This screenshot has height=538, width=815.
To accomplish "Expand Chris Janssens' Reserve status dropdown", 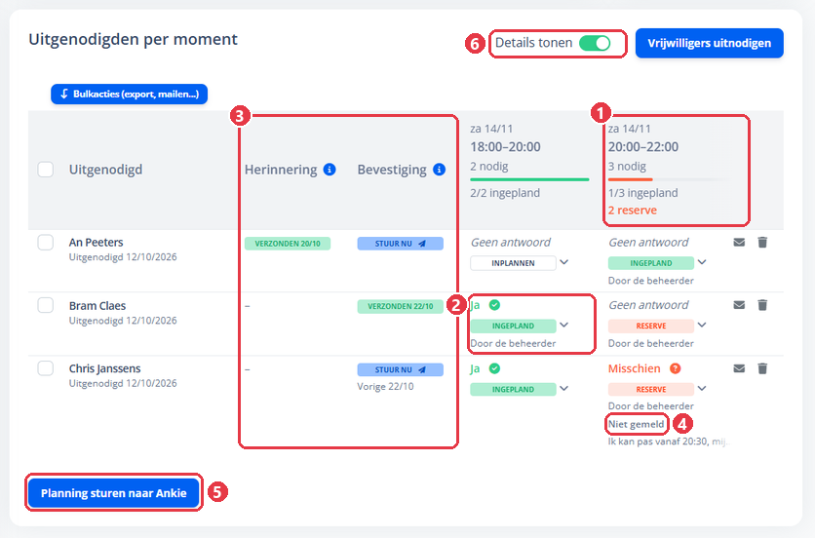I will 702,389.
